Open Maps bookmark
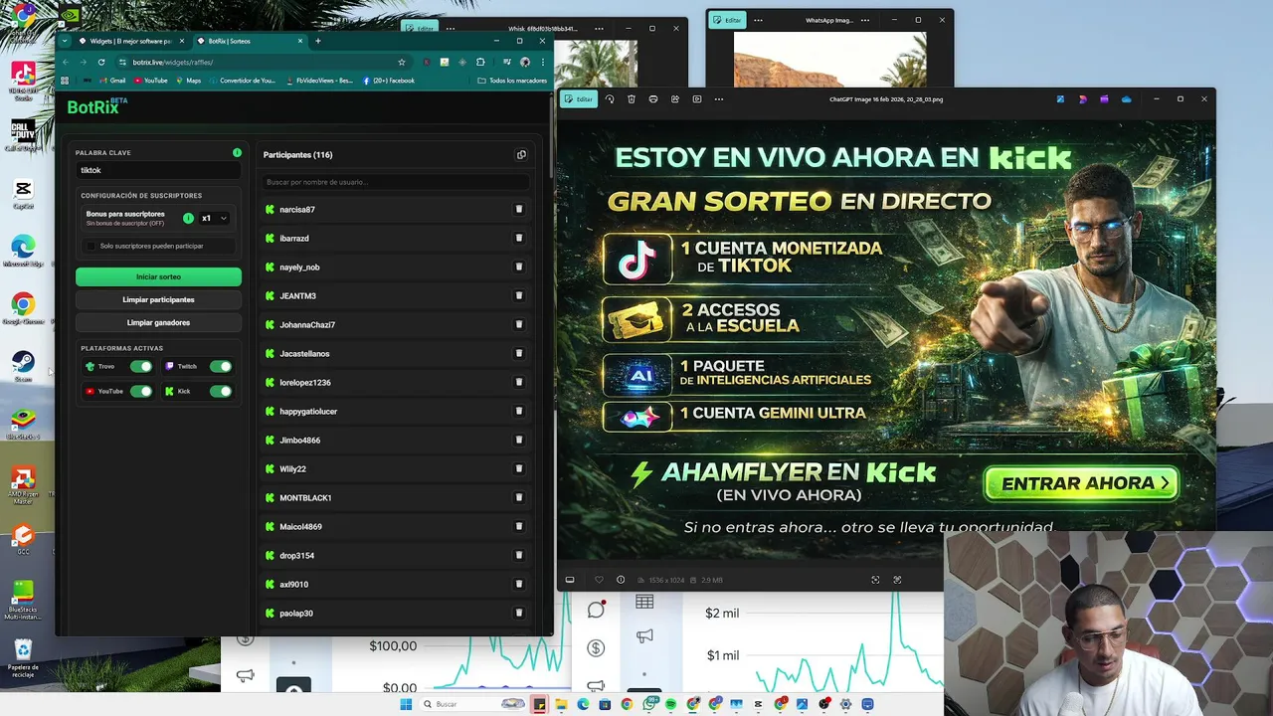 189,81
